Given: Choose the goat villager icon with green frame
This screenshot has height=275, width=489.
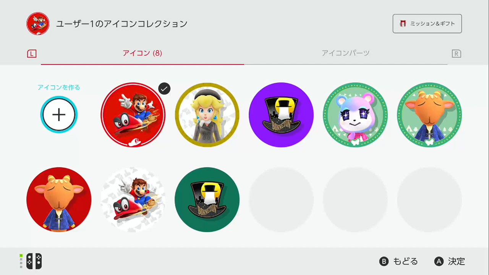Looking at the screenshot, I should point(429,115).
